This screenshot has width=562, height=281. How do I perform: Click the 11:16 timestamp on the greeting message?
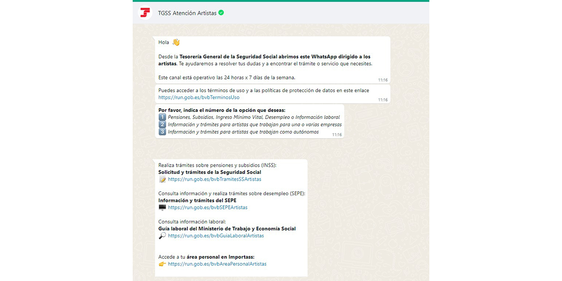point(383,80)
